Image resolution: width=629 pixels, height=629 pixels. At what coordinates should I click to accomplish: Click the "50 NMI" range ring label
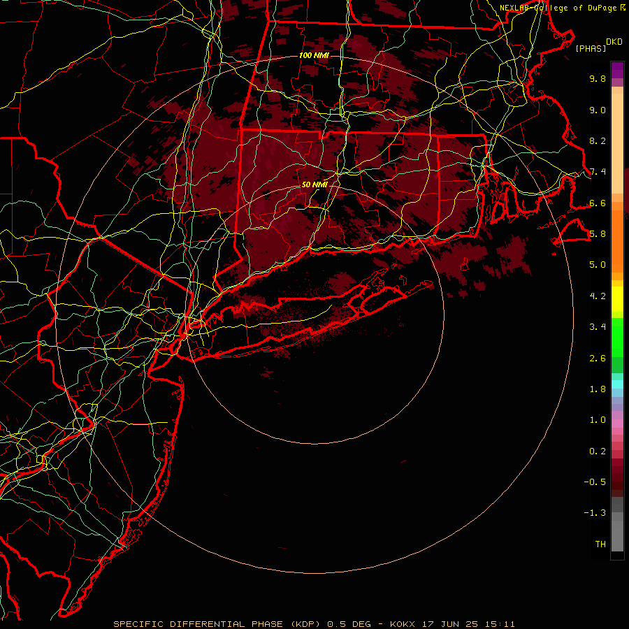tap(314, 185)
